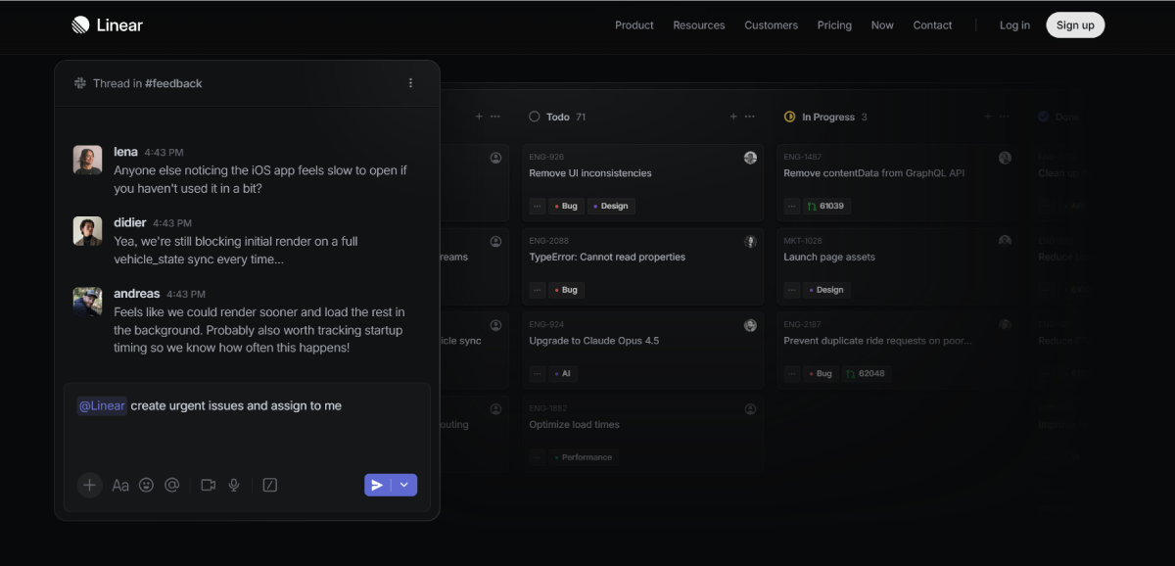Add an issue to the In Progress column
1175x566 pixels.
[987, 117]
